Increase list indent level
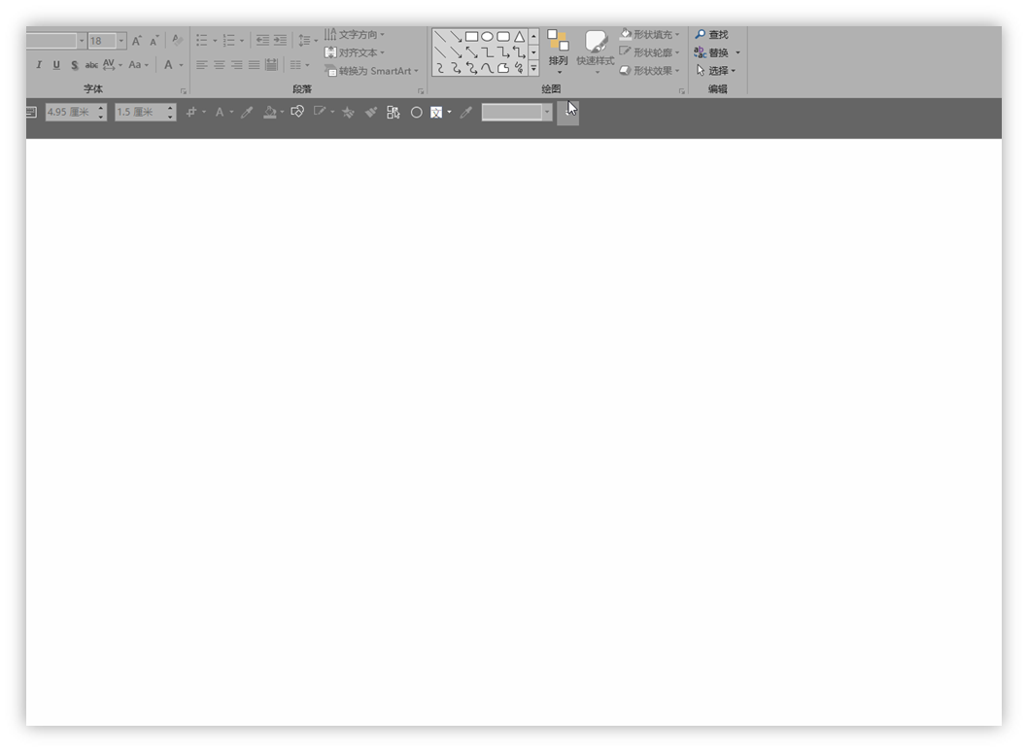Image resolution: width=1028 pixels, height=752 pixels. (280, 41)
